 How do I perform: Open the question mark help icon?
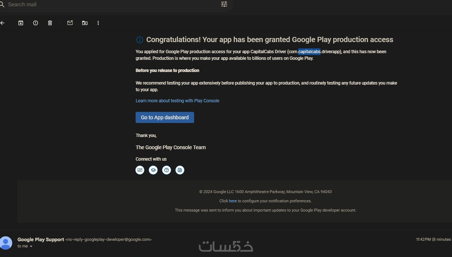[166, 170]
